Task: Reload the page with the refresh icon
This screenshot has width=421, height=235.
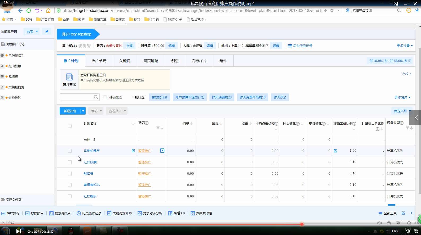Action: coord(29,11)
